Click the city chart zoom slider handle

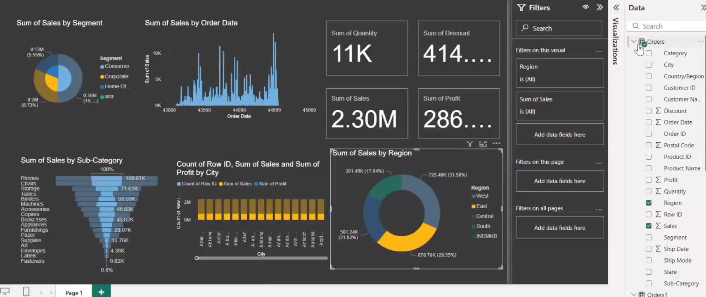pyautogui.click(x=197, y=258)
